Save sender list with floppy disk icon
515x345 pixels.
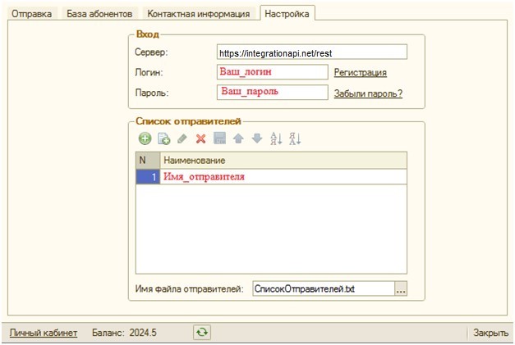(x=219, y=138)
